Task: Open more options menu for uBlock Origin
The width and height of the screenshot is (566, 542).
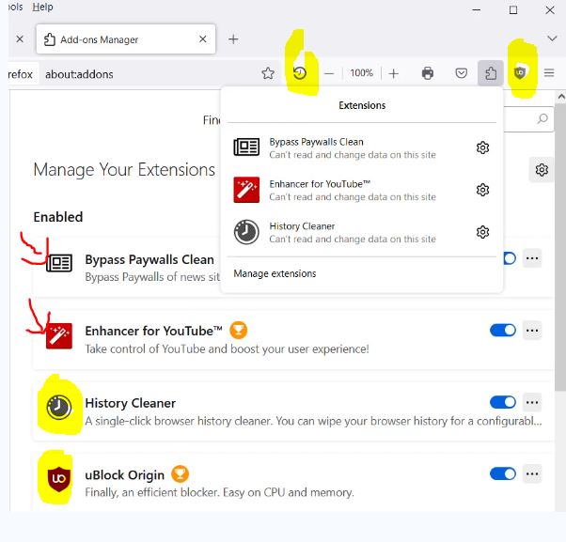Action: coord(532,473)
